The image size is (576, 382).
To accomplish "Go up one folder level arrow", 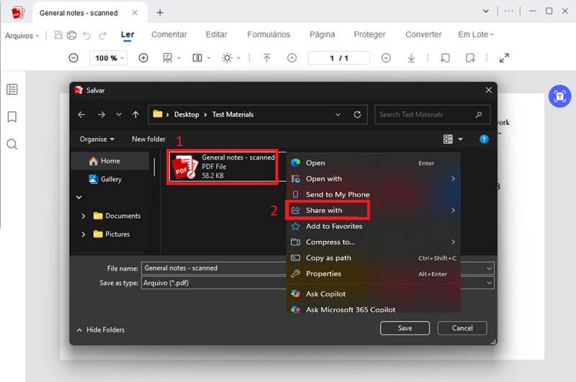I will tap(135, 114).
